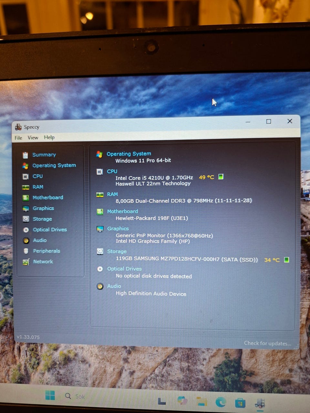Click the Optical Drives disc icon in summary
This screenshot has height=413, width=310.
click(x=100, y=269)
